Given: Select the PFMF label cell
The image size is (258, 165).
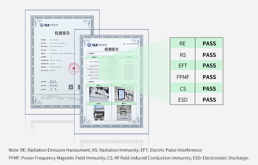Looking at the screenshot, I should click(x=182, y=77).
